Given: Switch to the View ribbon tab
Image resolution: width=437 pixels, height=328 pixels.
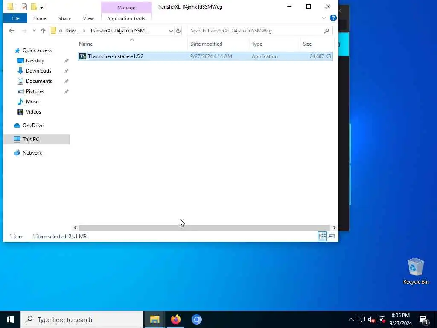Looking at the screenshot, I should click(x=88, y=18).
